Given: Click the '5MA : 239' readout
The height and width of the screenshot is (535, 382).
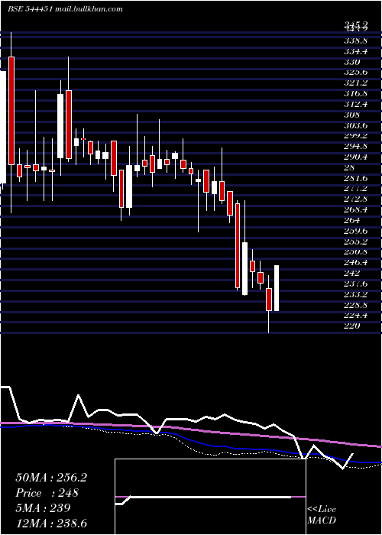Looking at the screenshot, I should pos(43,508).
